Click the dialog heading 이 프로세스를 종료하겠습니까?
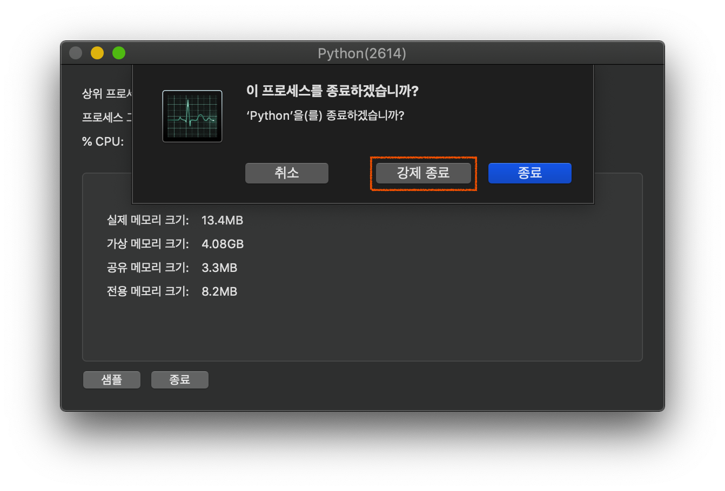This screenshot has height=491, width=725. click(332, 91)
